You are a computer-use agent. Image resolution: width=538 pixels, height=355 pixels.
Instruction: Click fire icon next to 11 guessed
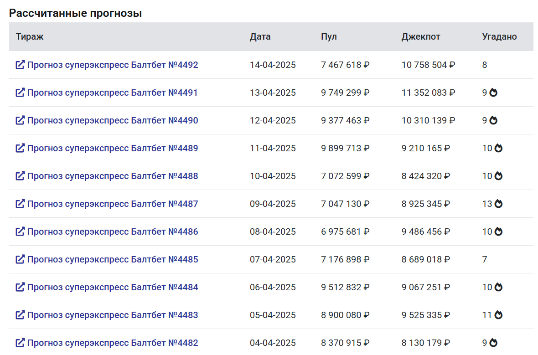click(498, 315)
